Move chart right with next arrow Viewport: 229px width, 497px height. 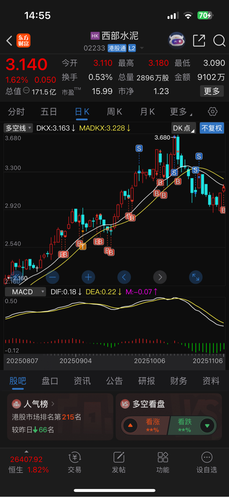click(160, 277)
